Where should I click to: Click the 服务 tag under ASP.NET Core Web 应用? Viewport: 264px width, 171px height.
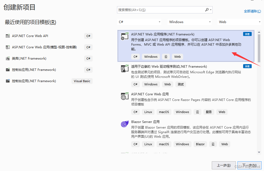(209, 112)
